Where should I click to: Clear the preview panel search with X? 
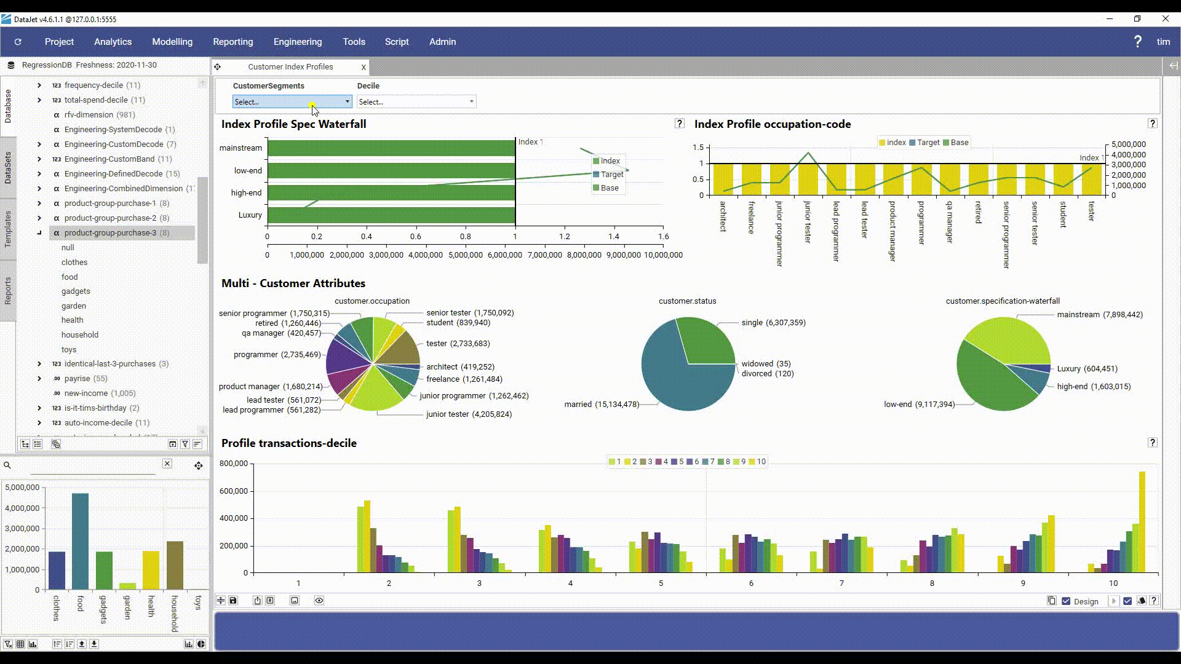[x=167, y=464]
